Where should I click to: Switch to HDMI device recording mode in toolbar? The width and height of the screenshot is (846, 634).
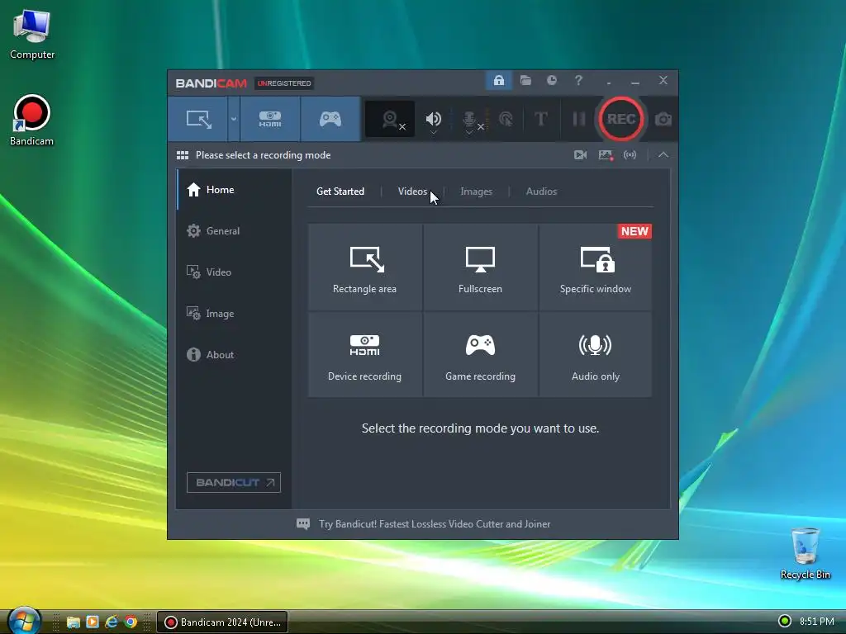(270, 119)
